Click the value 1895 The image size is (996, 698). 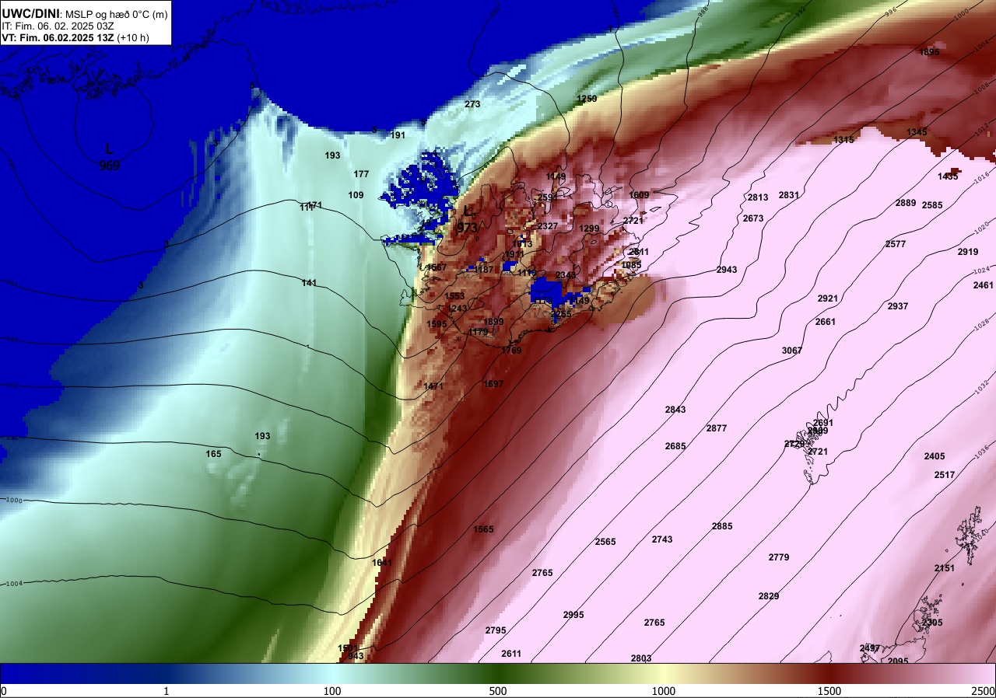tap(928, 52)
